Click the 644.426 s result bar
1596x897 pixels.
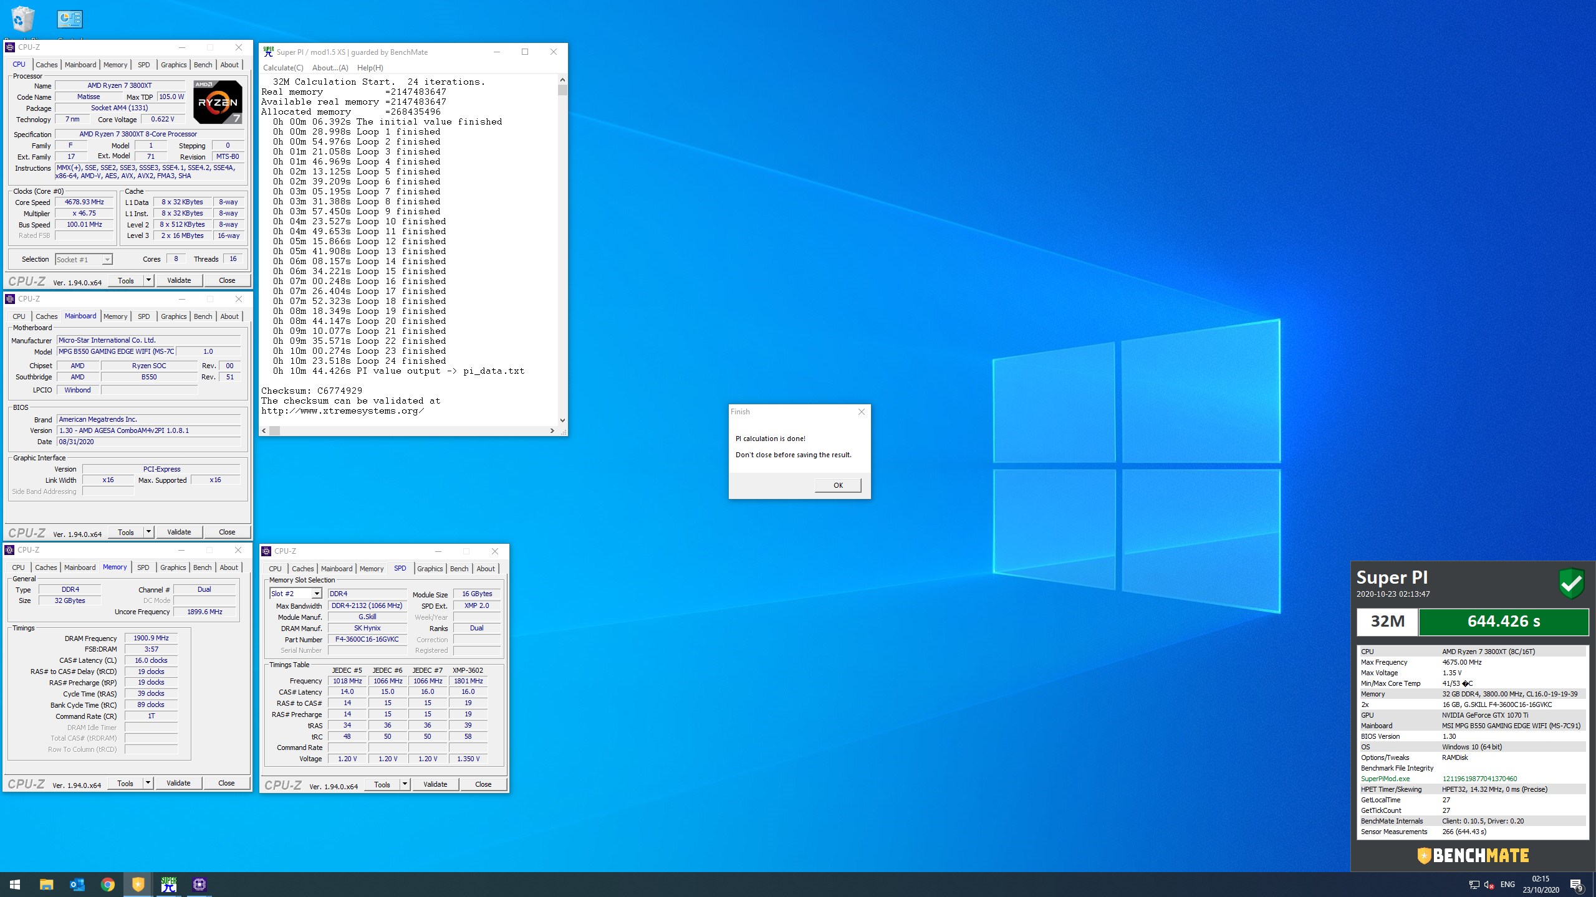1504,622
